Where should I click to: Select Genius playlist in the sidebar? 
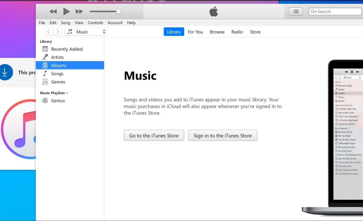(x=70, y=100)
